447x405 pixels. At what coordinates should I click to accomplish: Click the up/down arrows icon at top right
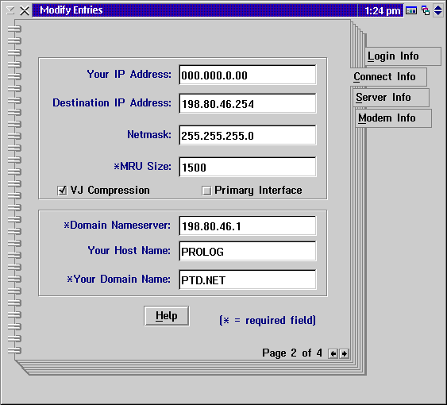click(x=438, y=11)
